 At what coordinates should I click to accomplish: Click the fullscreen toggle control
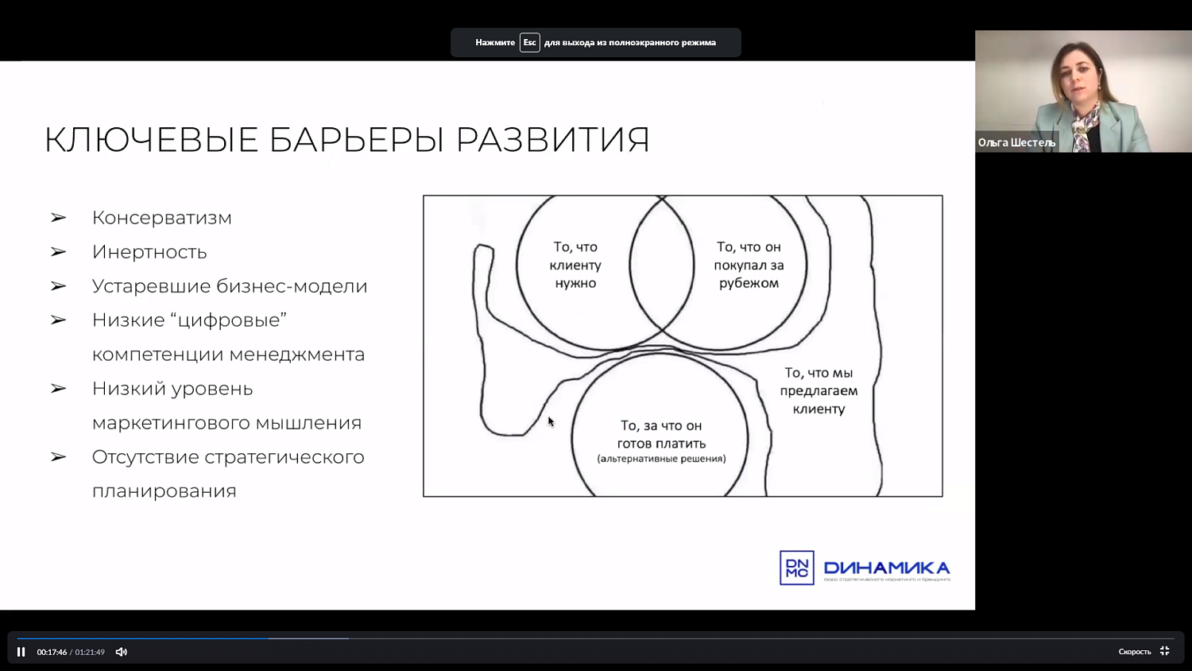[1163, 650]
